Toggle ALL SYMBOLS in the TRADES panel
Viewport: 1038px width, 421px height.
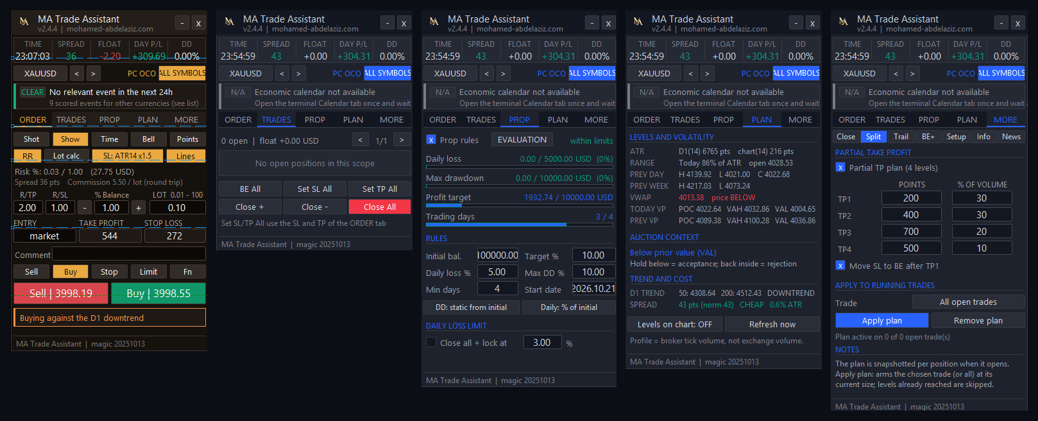tap(387, 73)
